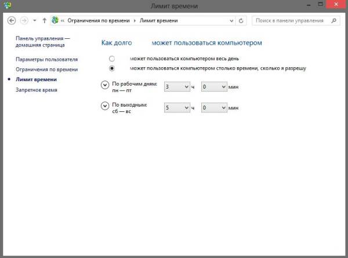Click the Forward navigation arrow
Image resolution: width=348 pixels, height=258 pixels.
[24, 20]
